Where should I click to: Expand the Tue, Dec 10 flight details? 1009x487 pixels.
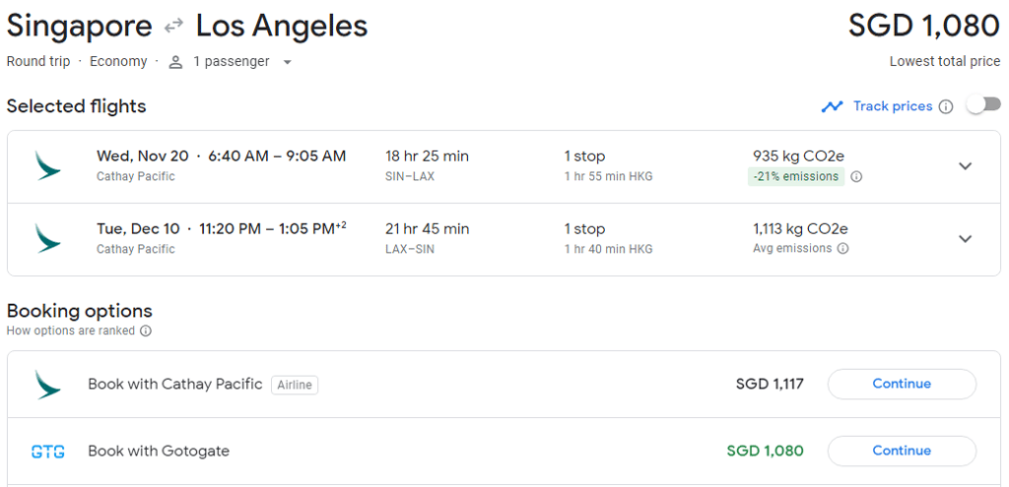click(x=966, y=239)
